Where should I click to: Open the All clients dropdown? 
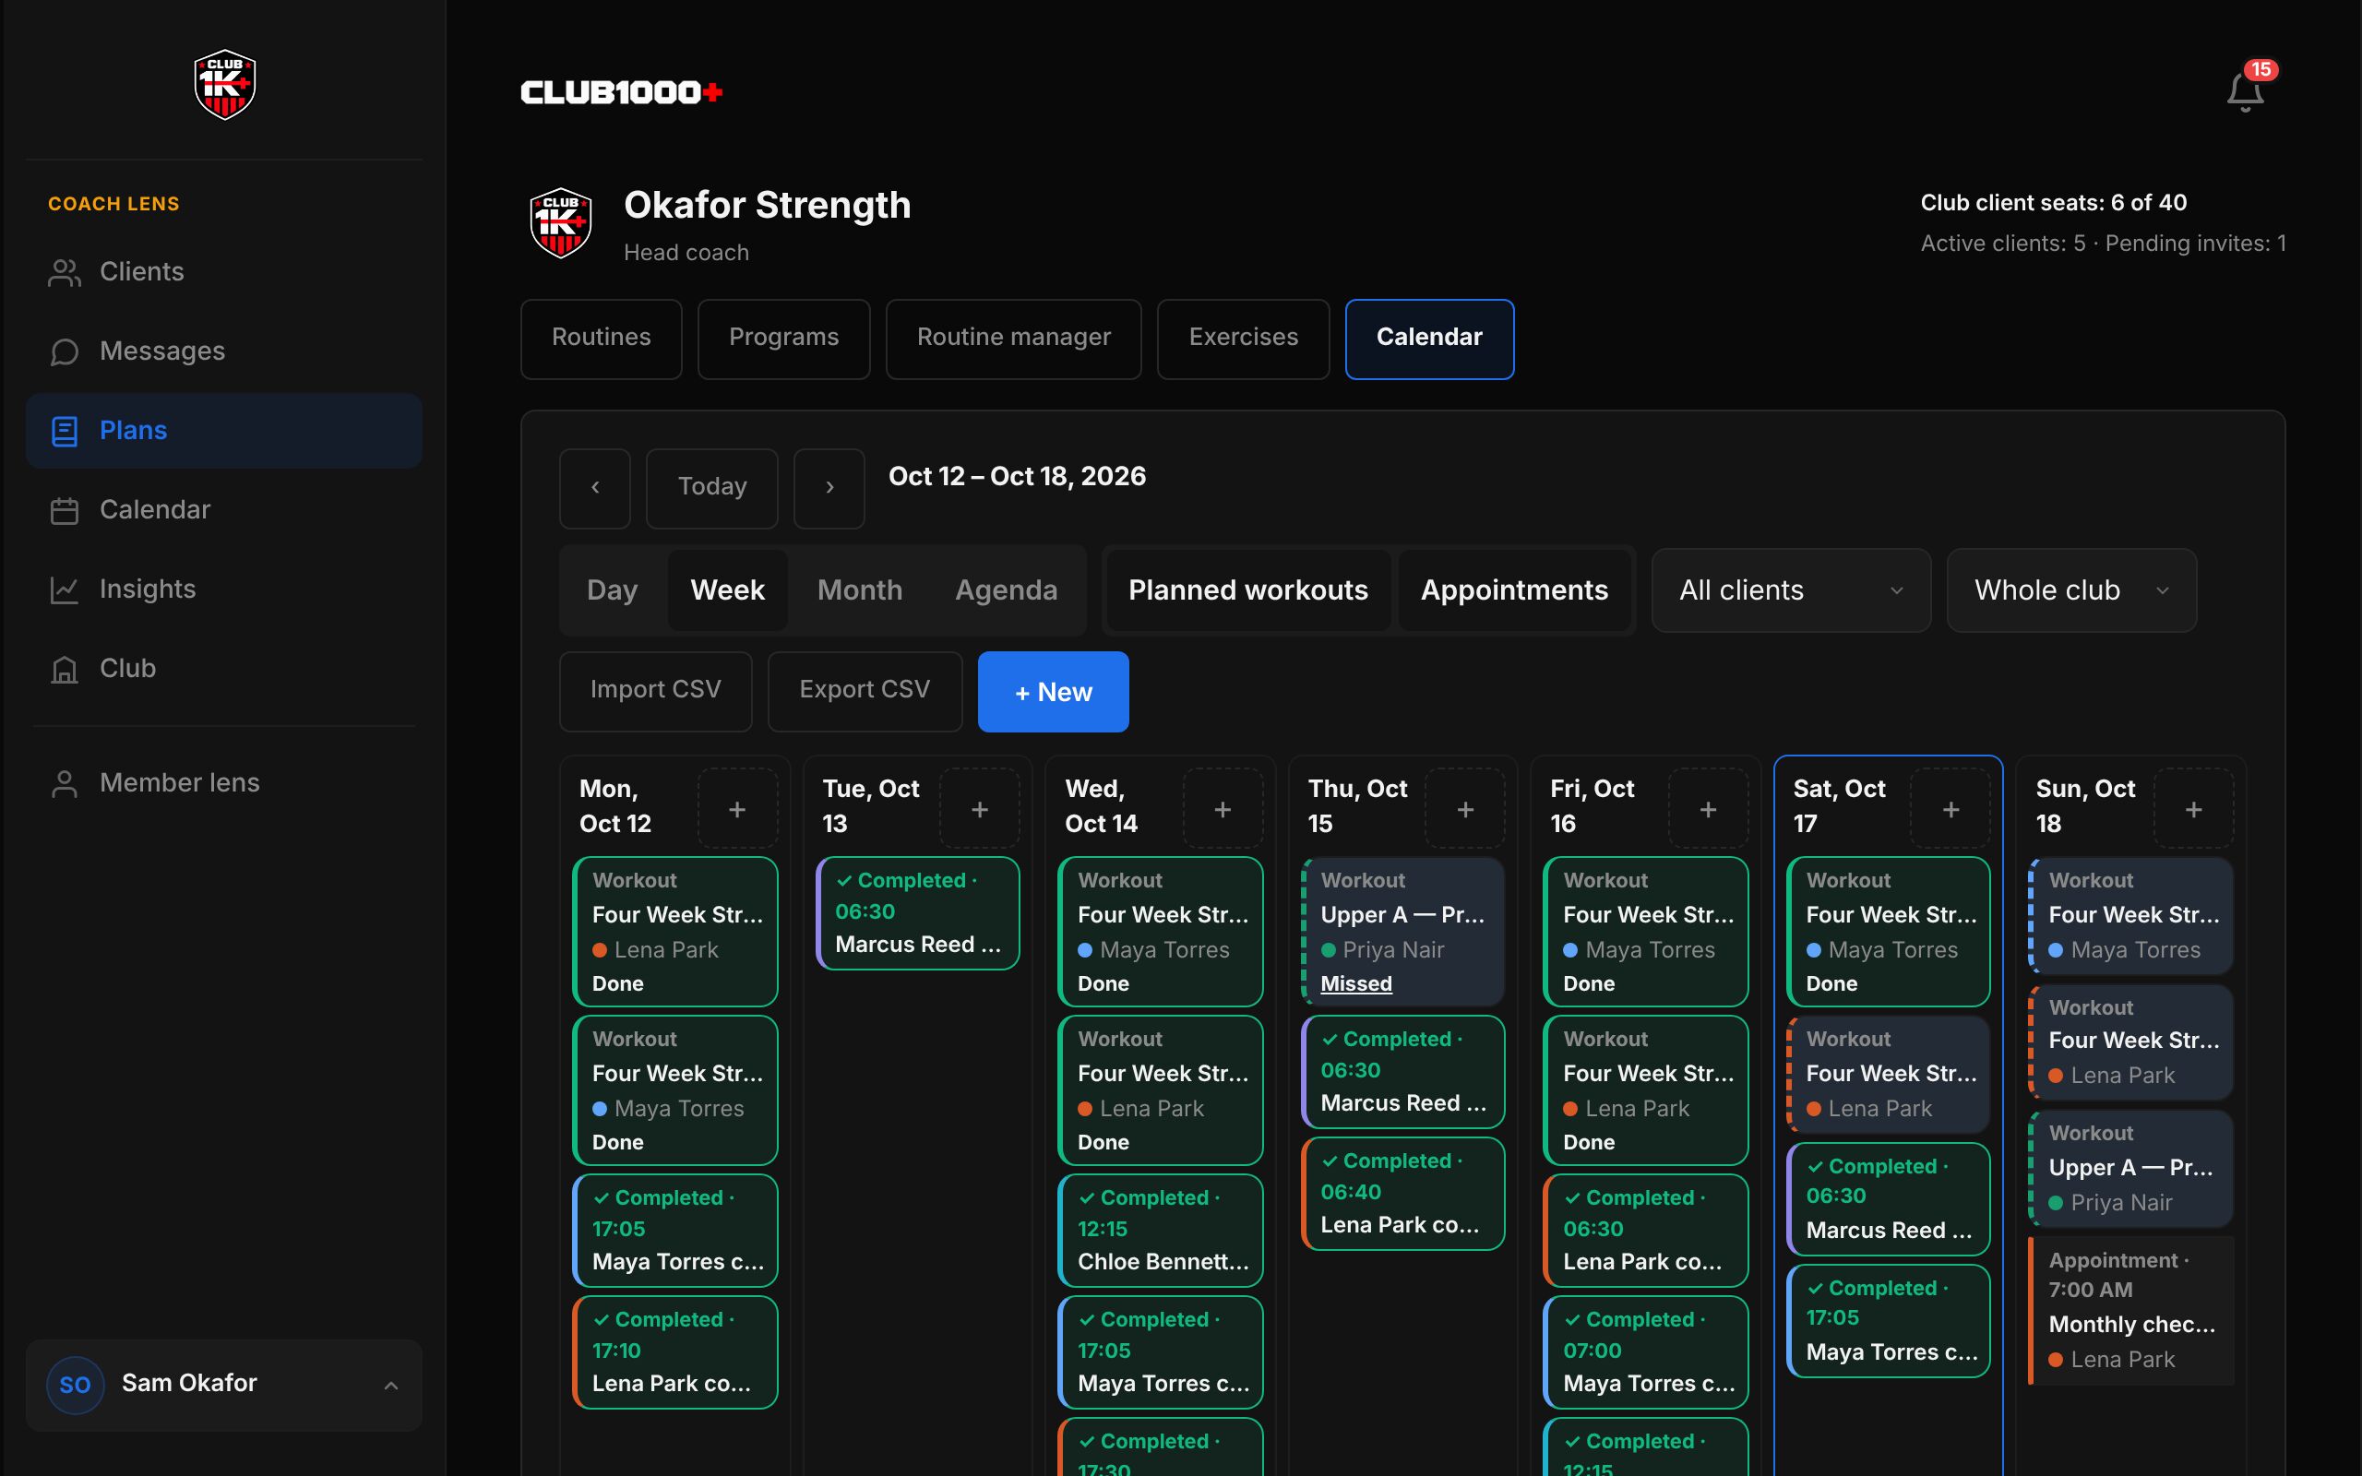click(x=1791, y=589)
